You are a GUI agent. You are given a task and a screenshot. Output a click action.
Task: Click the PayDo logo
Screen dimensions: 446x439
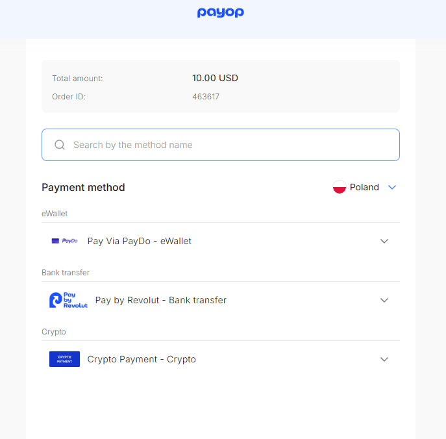64,241
